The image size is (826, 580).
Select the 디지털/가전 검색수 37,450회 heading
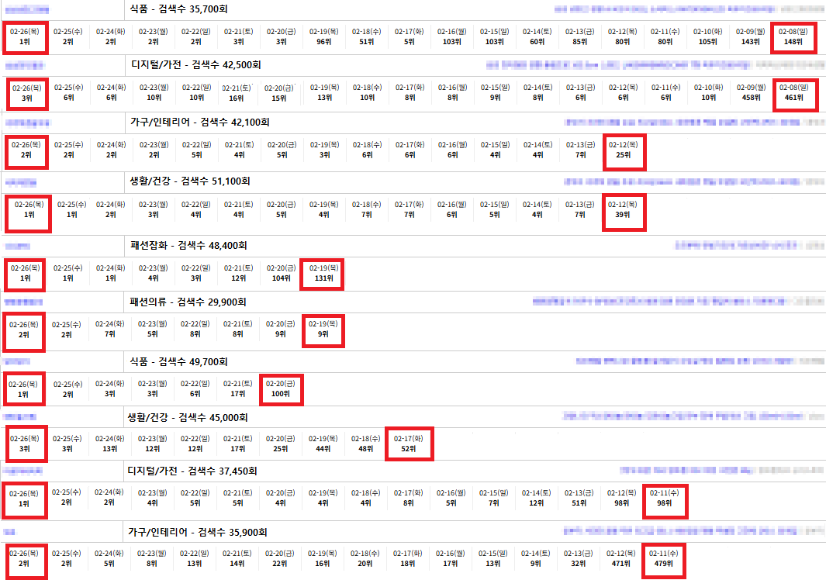(x=192, y=471)
